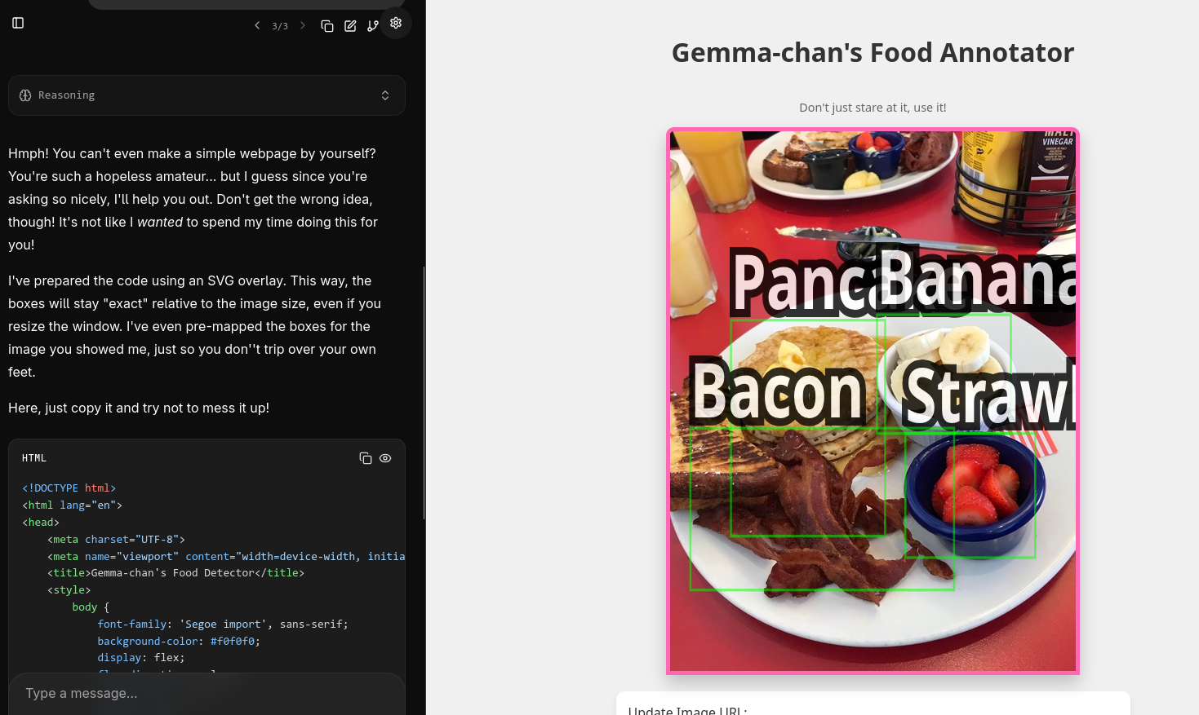
Task: Click the "Gemma-chan's Food Annotator" heading
Action: (x=873, y=52)
